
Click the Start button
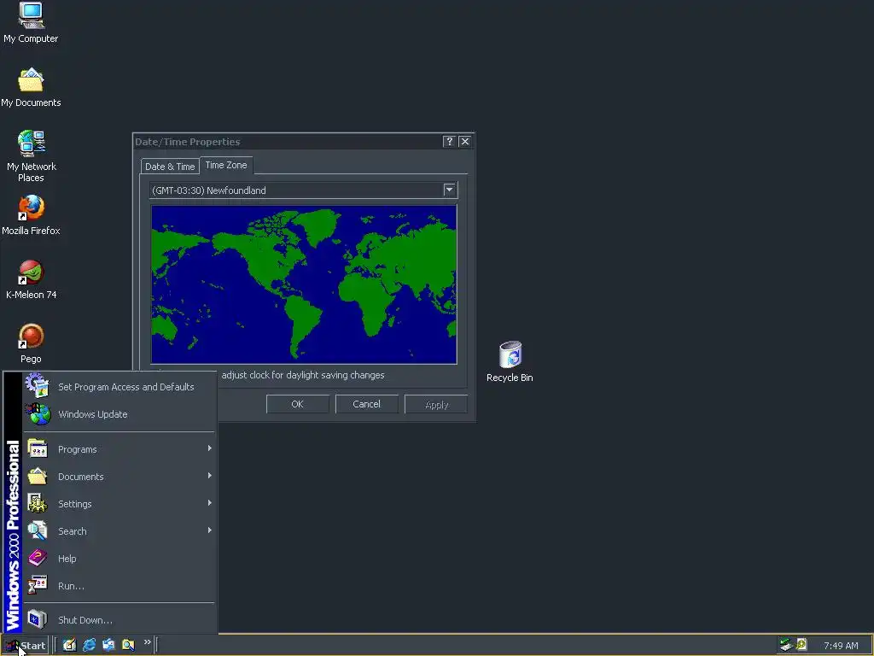[25, 646]
